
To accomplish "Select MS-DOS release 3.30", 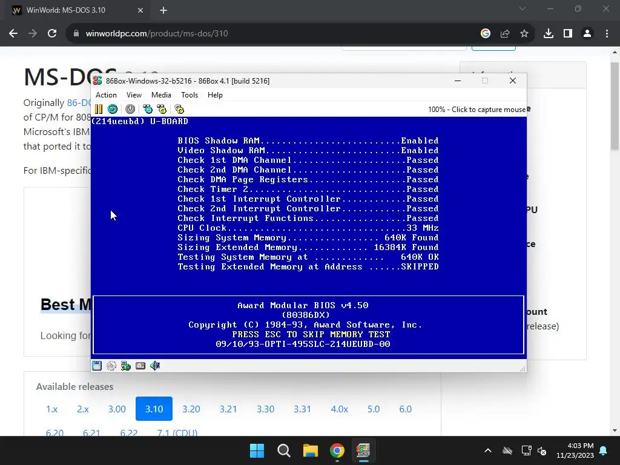I will pyautogui.click(x=265, y=409).
